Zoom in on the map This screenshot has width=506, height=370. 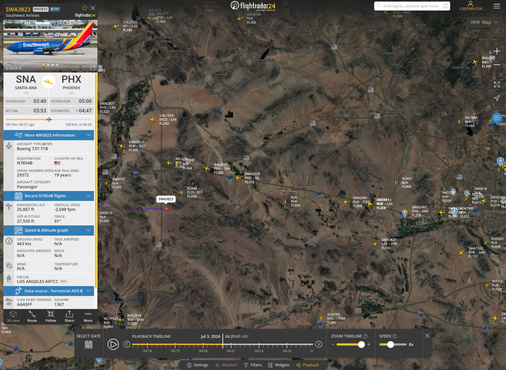point(497,51)
